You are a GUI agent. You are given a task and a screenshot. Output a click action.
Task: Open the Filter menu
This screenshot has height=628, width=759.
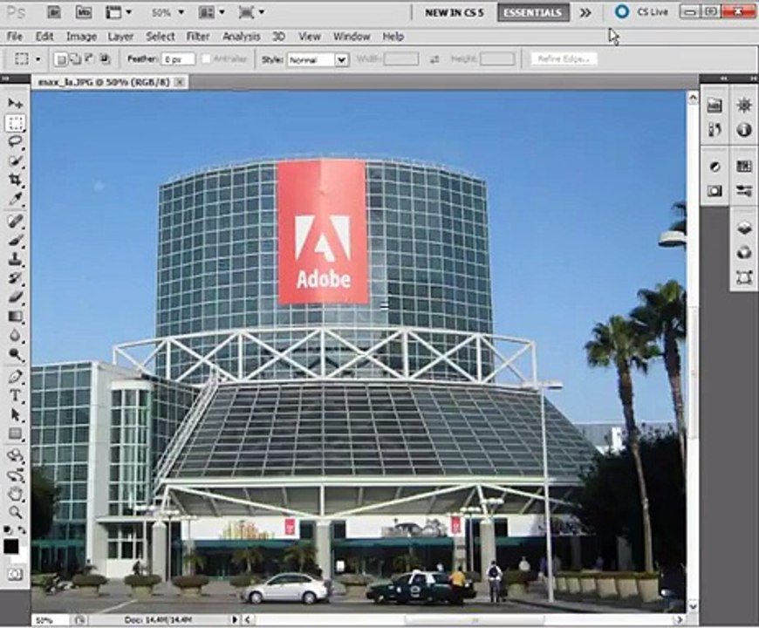pyautogui.click(x=198, y=37)
